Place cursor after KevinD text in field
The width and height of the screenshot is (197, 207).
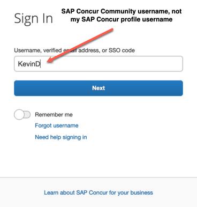click(x=41, y=64)
